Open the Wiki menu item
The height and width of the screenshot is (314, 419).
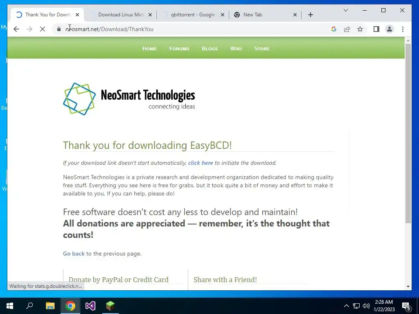(x=236, y=49)
